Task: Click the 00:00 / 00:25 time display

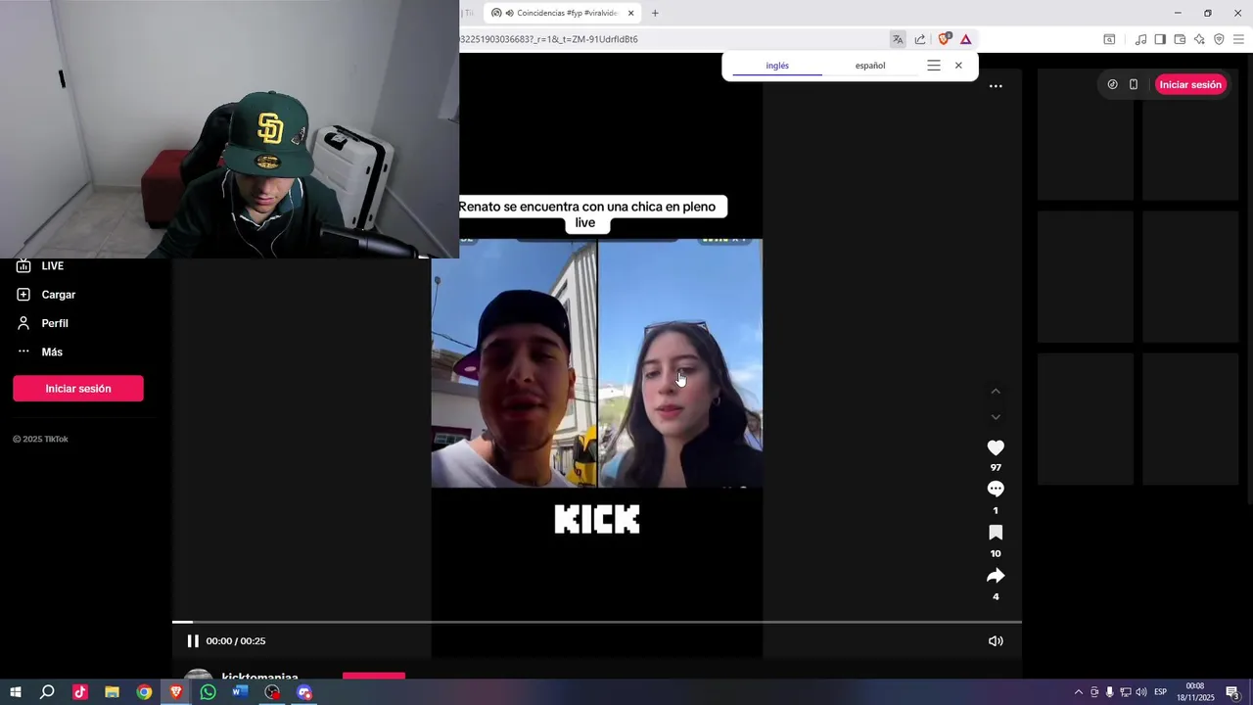Action: (x=236, y=641)
